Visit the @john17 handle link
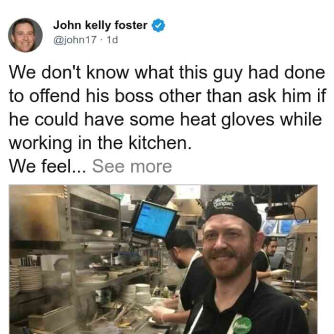334x334 pixels. pyautogui.click(x=75, y=40)
